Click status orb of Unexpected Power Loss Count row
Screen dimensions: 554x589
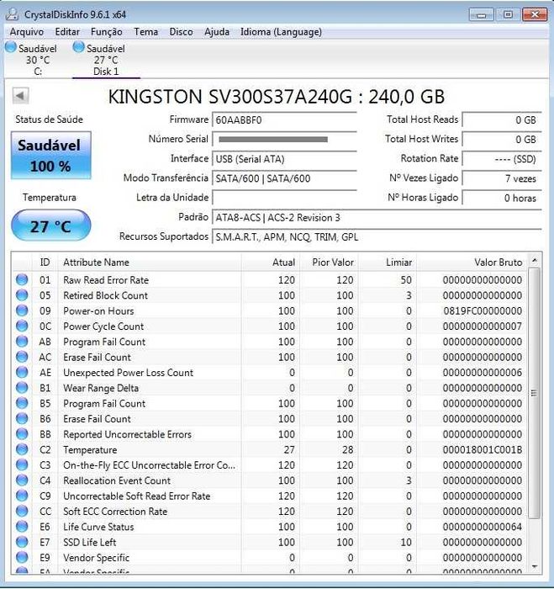click(22, 372)
